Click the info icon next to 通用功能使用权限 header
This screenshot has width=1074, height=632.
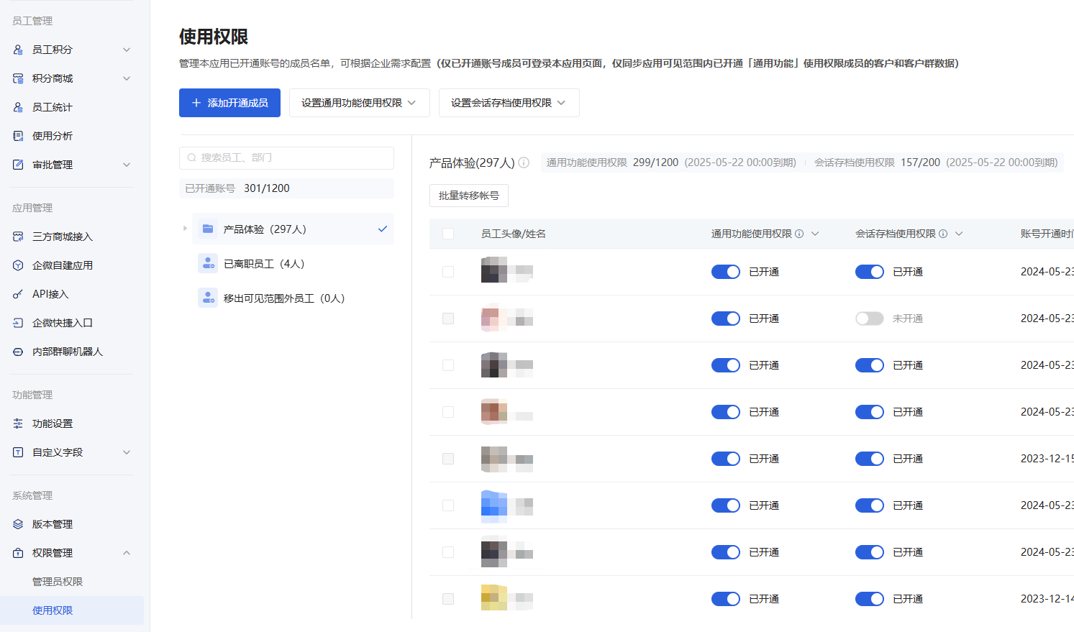(x=799, y=234)
